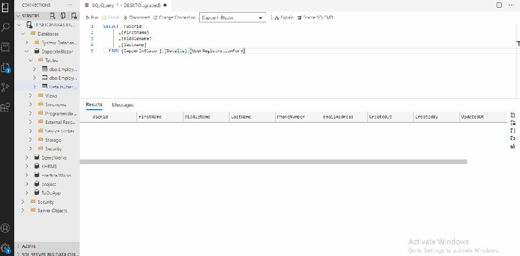Open the Source Control view
This screenshot has width=520, height=256.
[x=6, y=87]
